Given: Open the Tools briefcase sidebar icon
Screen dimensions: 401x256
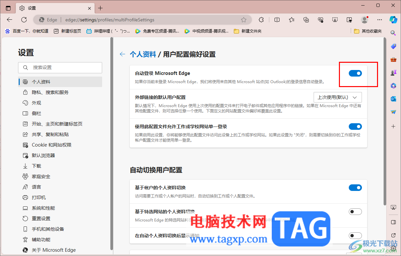Looking at the screenshot, I should click(x=393, y=59).
